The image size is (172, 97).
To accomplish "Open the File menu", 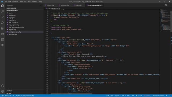I will pos(6,2).
